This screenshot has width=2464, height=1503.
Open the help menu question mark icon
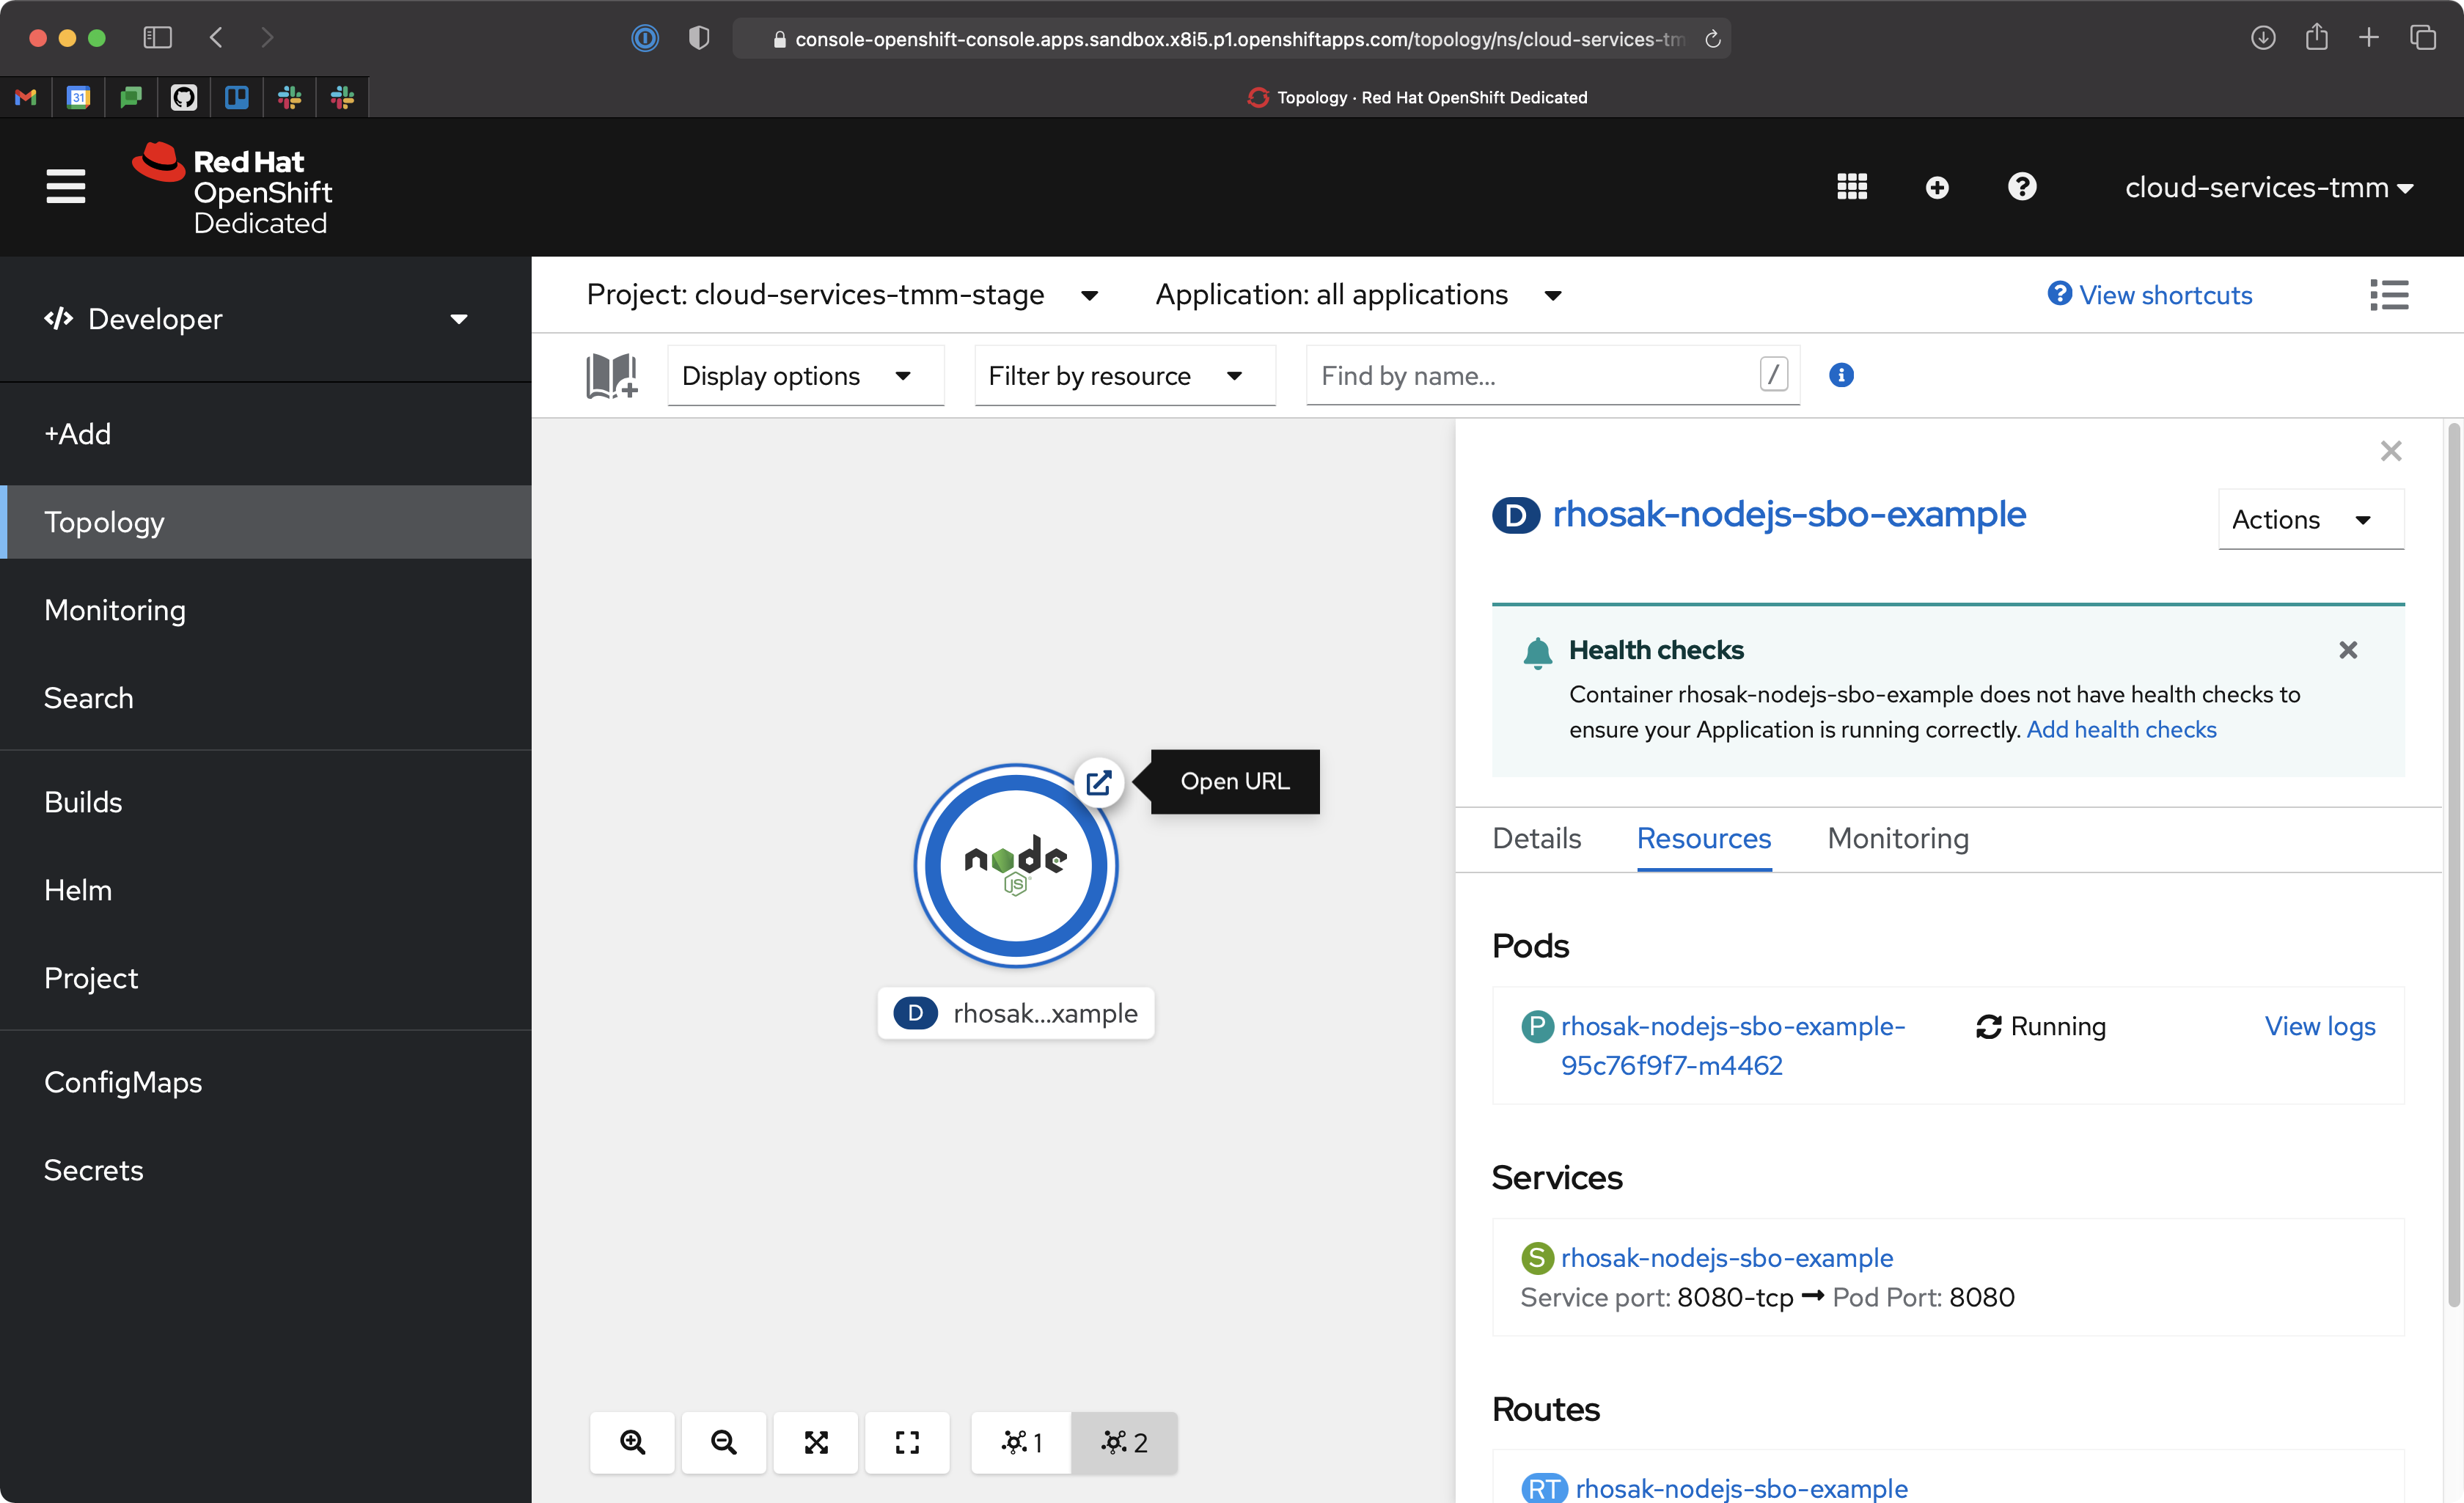click(x=2022, y=187)
